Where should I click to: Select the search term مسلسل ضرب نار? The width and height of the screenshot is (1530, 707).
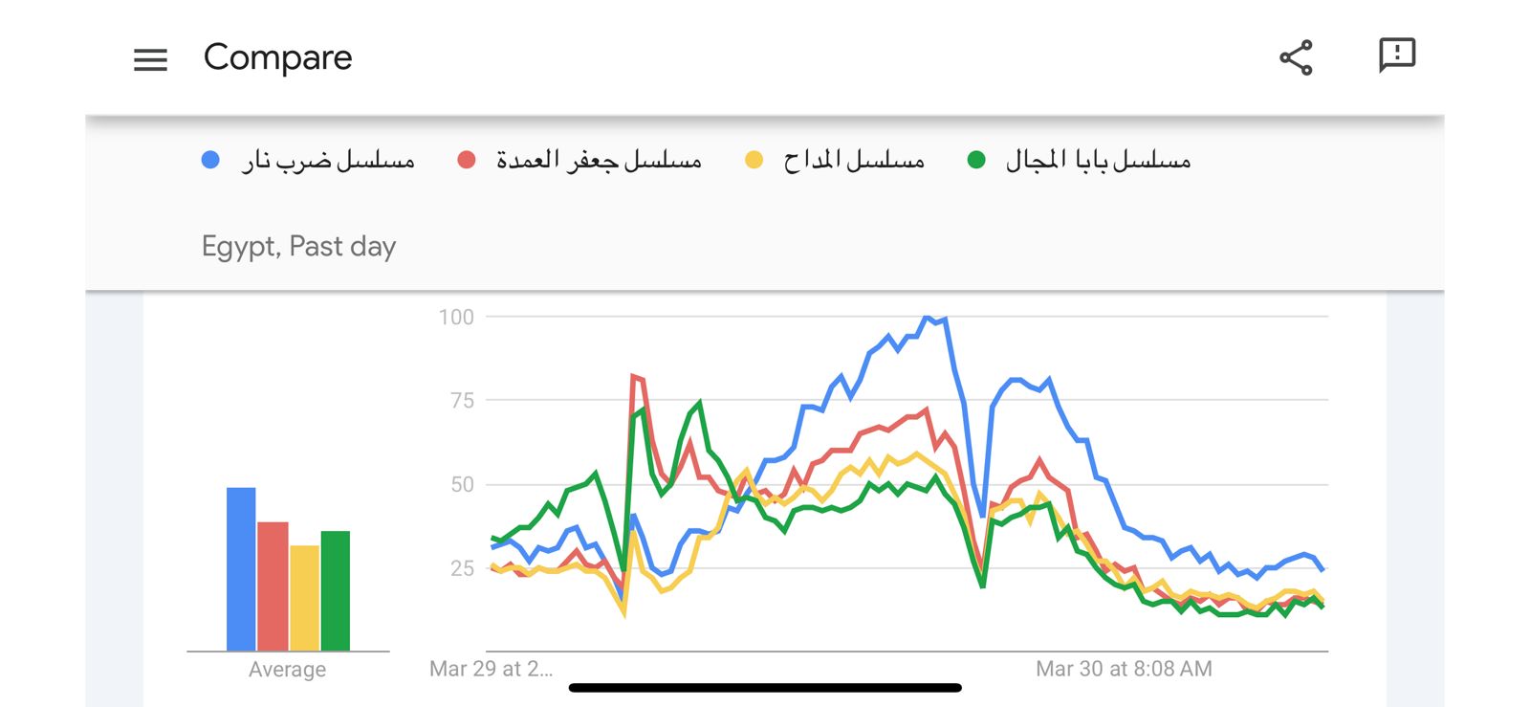pos(328,160)
